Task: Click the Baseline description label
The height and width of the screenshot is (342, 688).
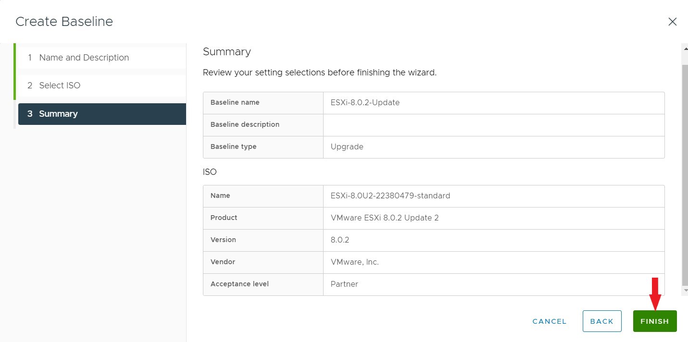Action: 245,124
